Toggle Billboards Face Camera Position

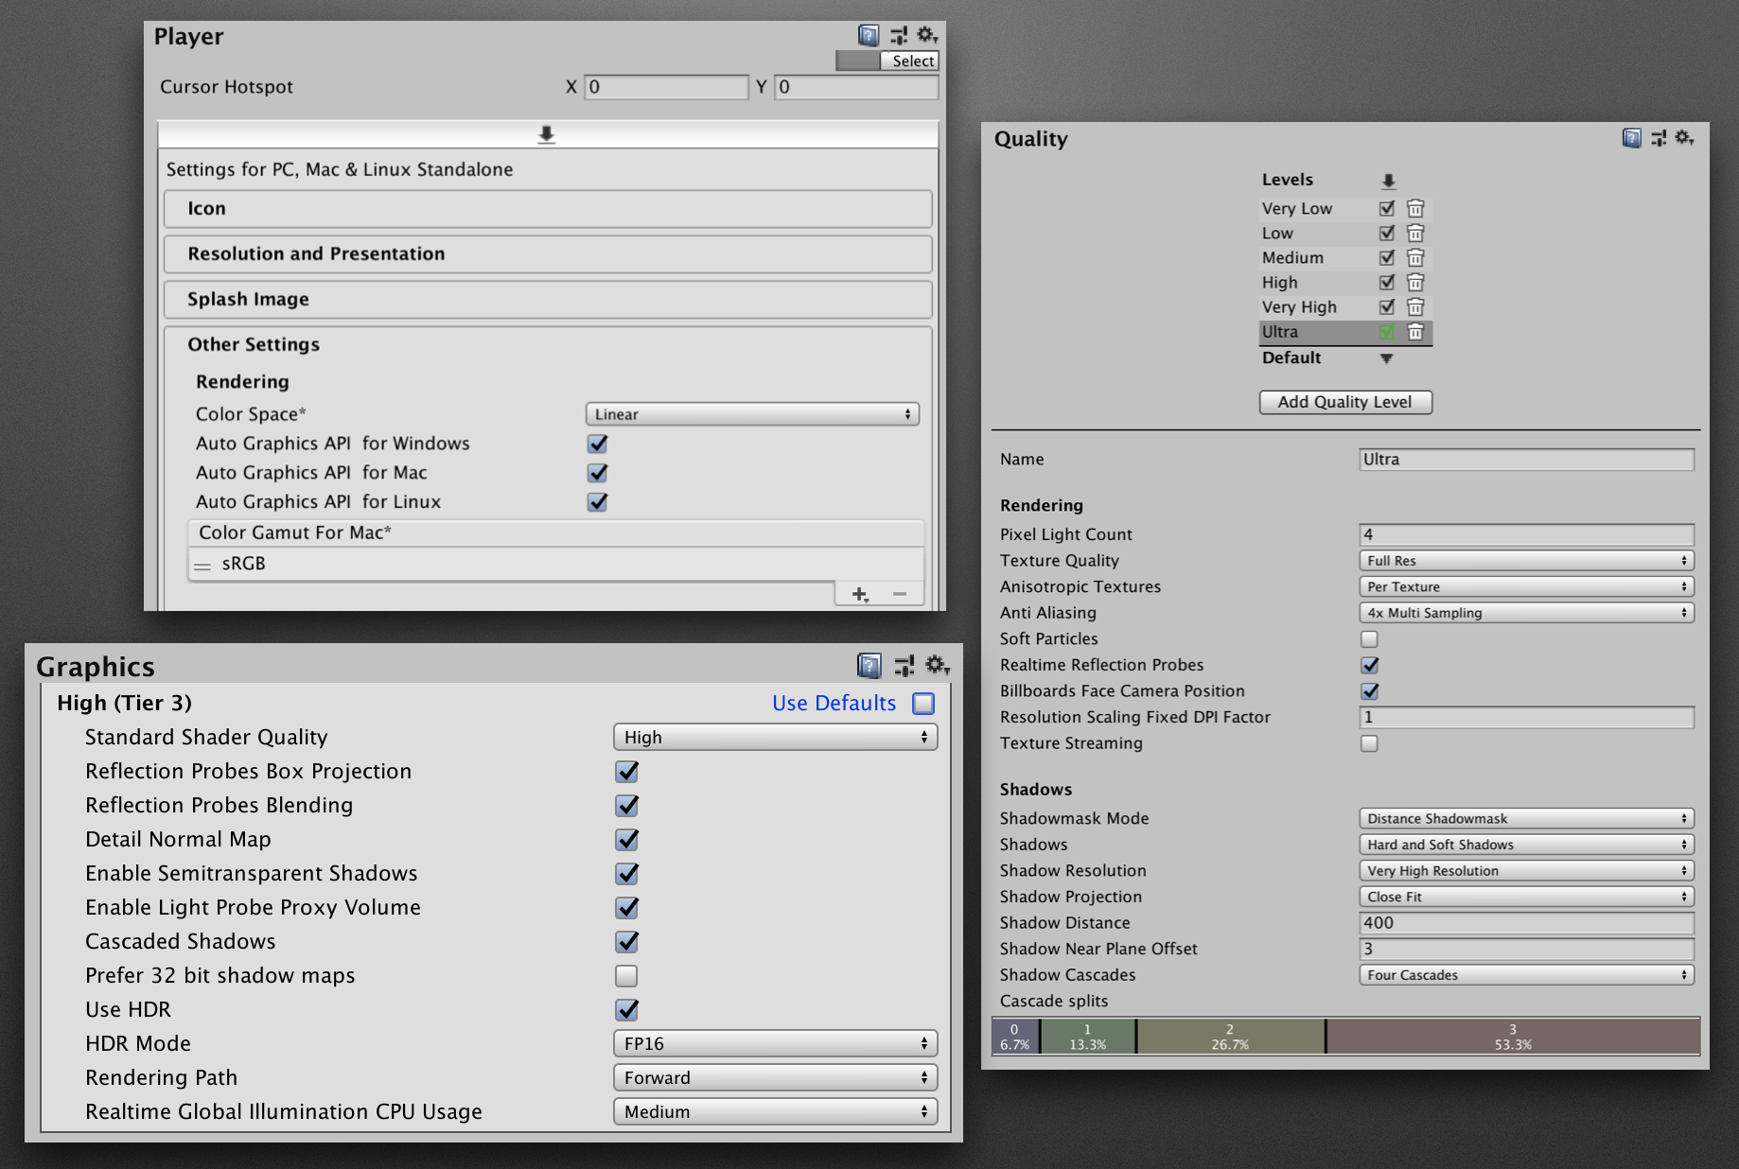tap(1369, 691)
